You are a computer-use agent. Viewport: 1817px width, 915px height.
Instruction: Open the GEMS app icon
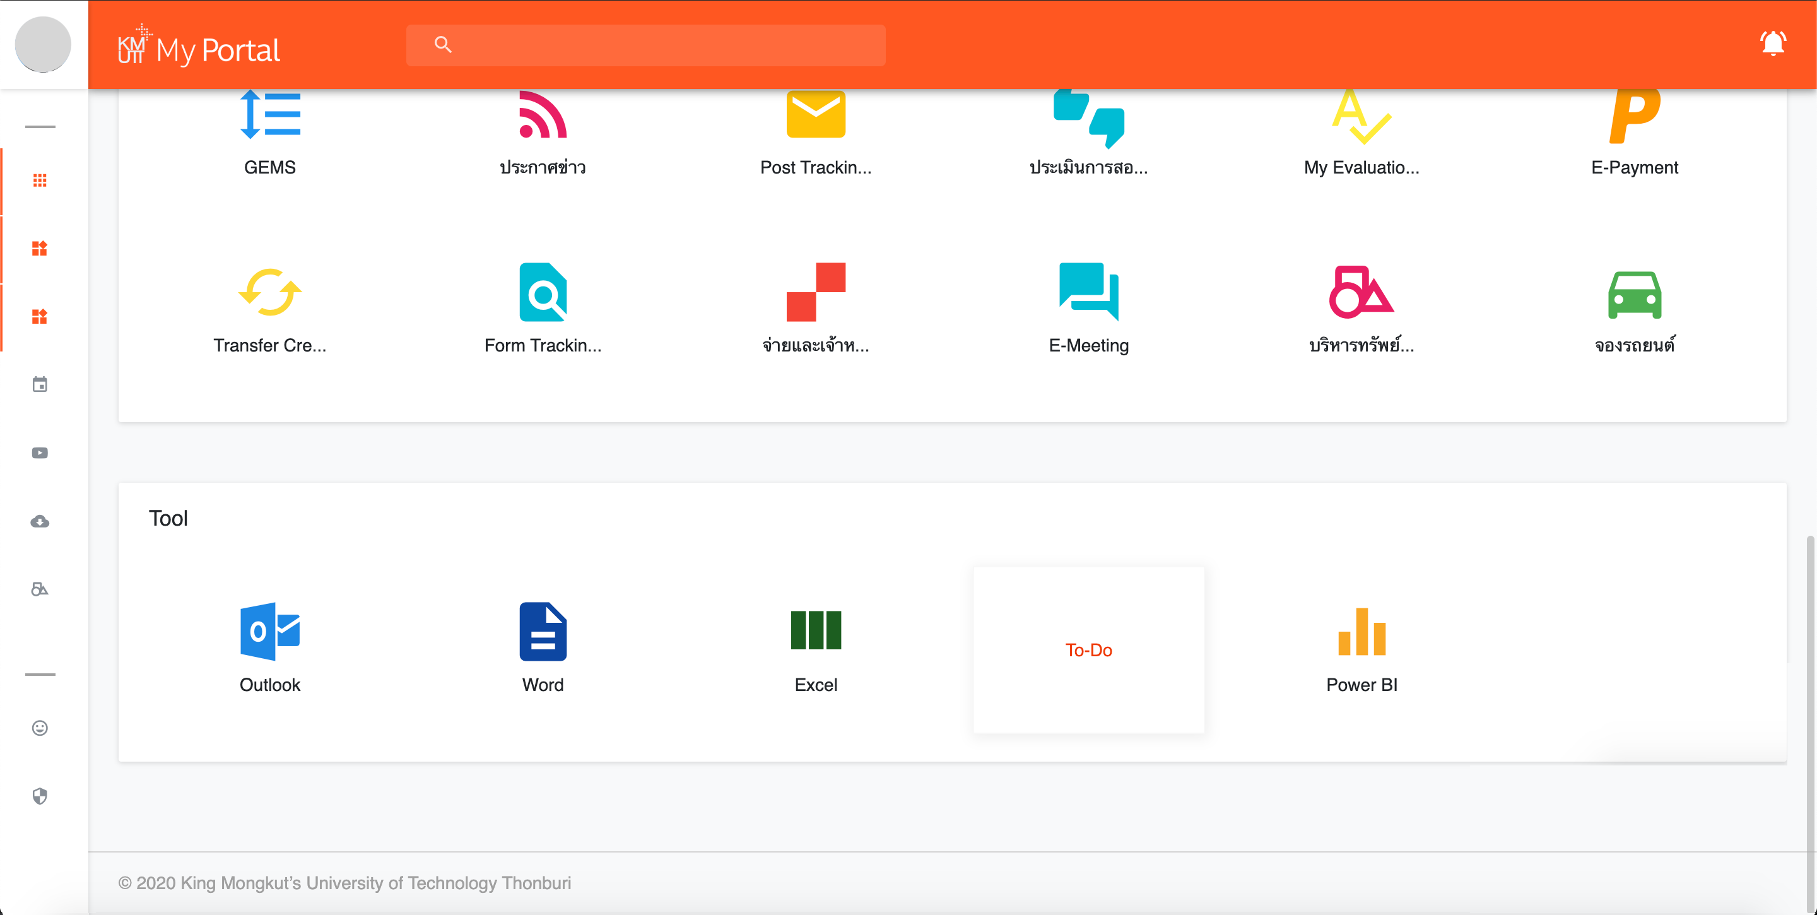(269, 115)
